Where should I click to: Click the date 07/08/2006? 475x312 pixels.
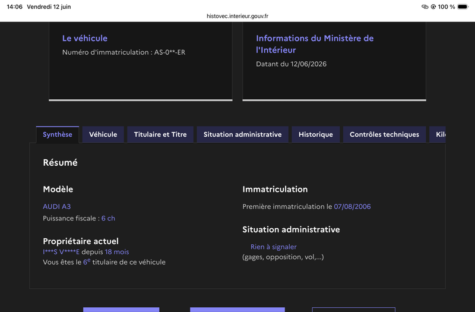point(352,206)
